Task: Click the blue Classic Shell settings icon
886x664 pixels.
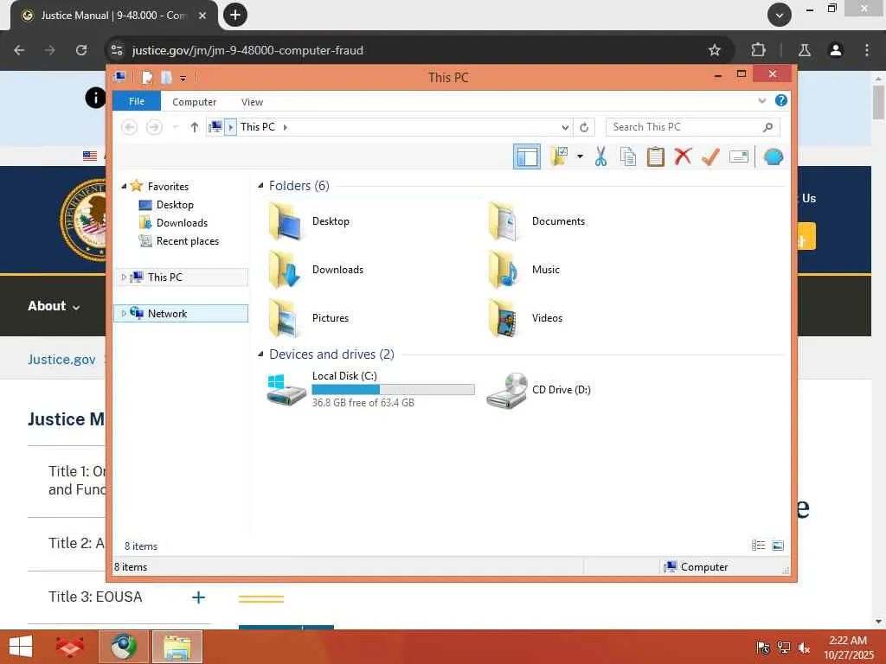Action: click(x=773, y=156)
